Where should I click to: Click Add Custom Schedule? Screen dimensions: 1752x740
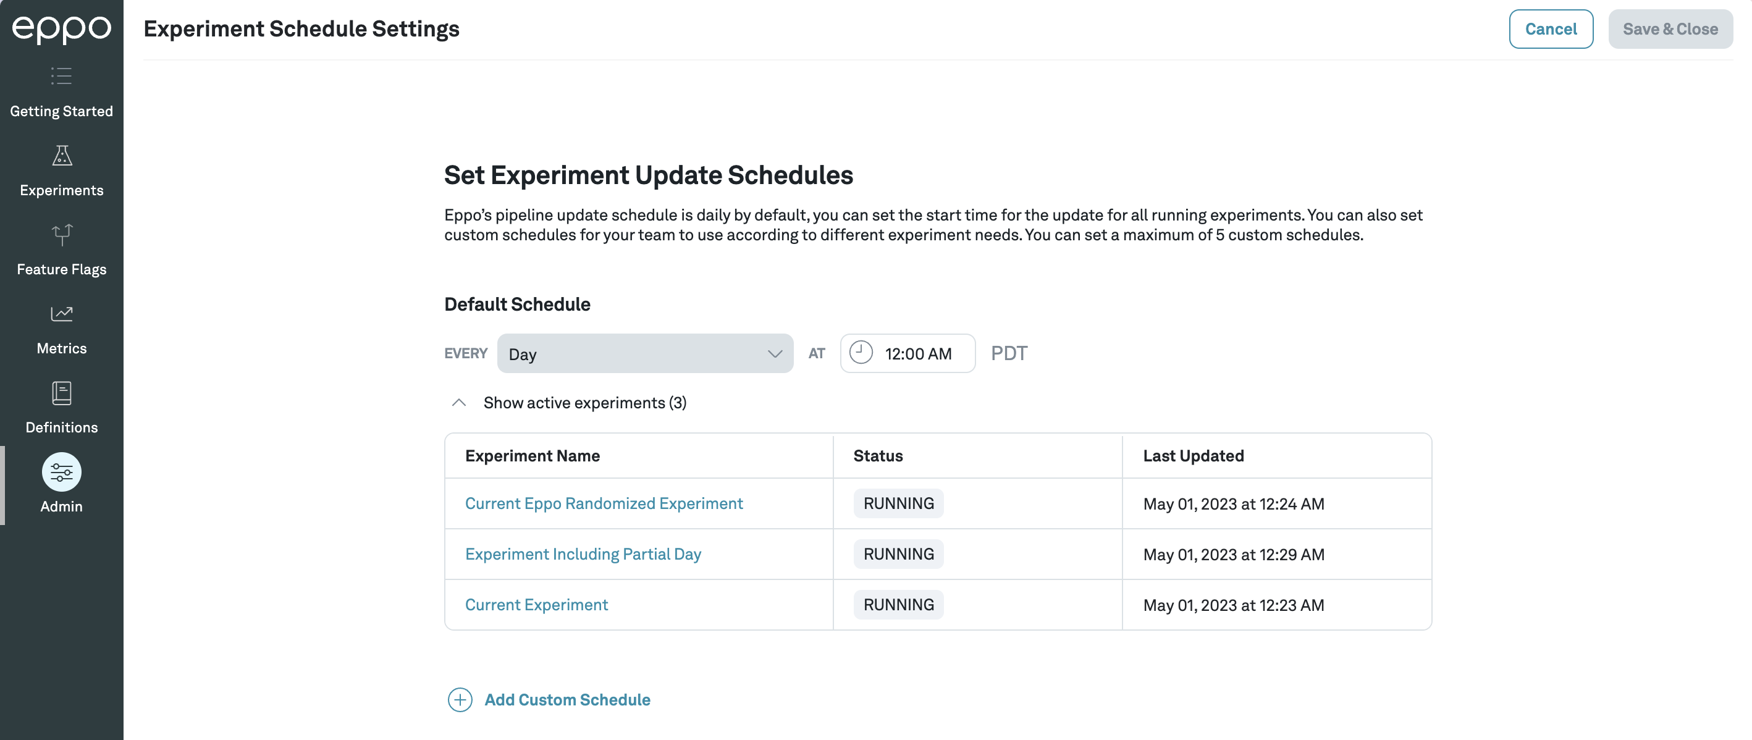click(x=566, y=700)
